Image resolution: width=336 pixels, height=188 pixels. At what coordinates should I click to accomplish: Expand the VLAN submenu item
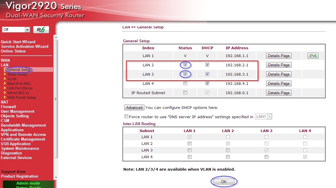tap(12, 79)
